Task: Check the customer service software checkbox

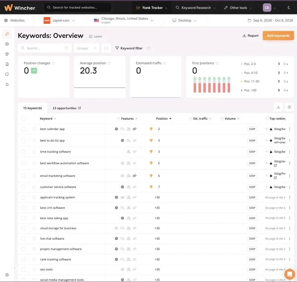Action: (x=23, y=187)
